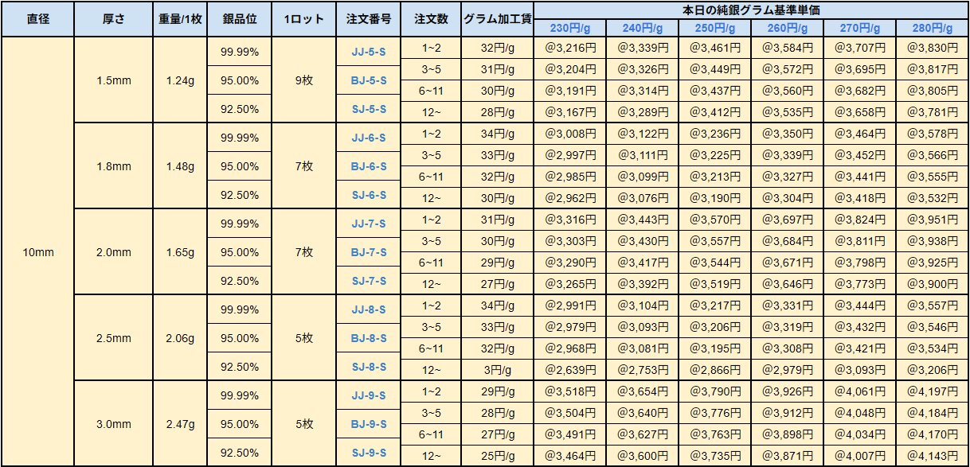The height and width of the screenshot is (467, 970).
Task: Click the SJ-8-S order number
Action: pyautogui.click(x=369, y=367)
